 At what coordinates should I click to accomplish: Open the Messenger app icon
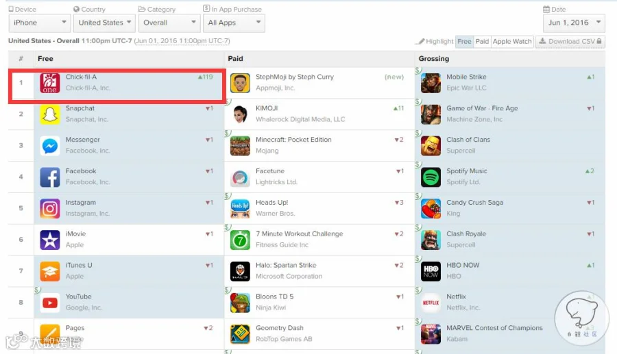[x=49, y=146]
